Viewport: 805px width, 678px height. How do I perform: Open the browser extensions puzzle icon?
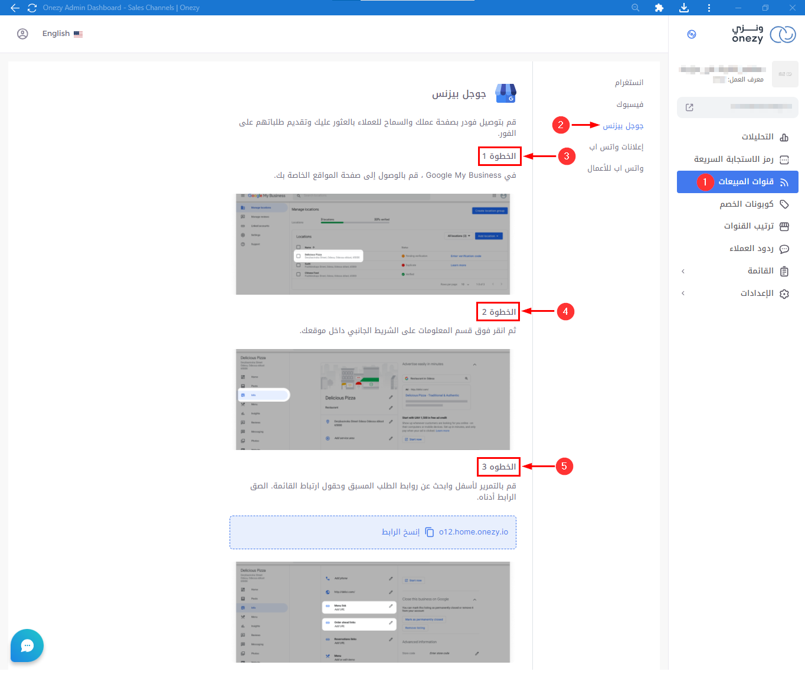tap(659, 8)
